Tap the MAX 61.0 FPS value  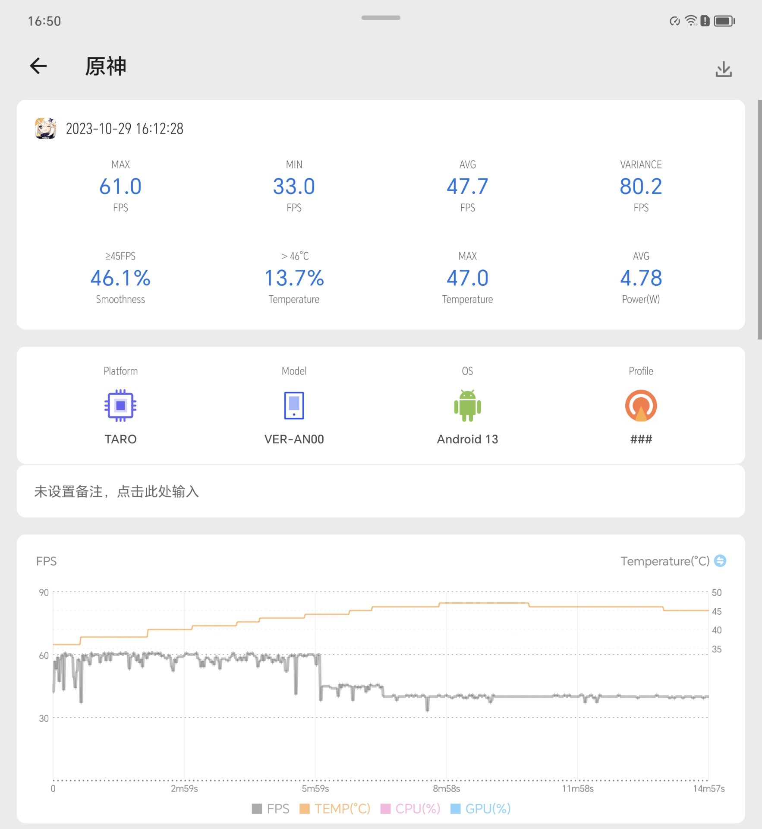pos(120,187)
